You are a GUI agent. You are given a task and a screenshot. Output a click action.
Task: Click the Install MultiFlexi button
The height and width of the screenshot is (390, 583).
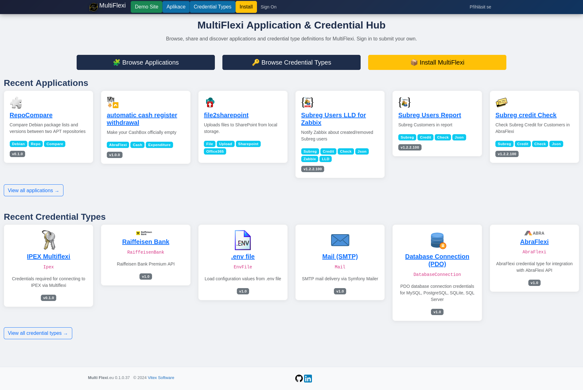(437, 62)
